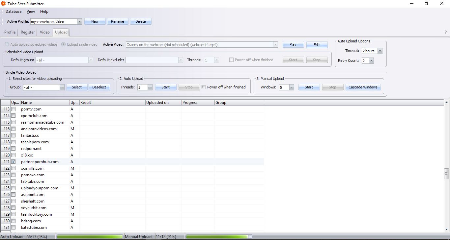Click row number 126 header
This screenshot has width=450, height=240.
click(x=6, y=195)
